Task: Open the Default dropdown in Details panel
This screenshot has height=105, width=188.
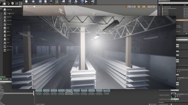Action: pyautogui.click(x=175, y=99)
